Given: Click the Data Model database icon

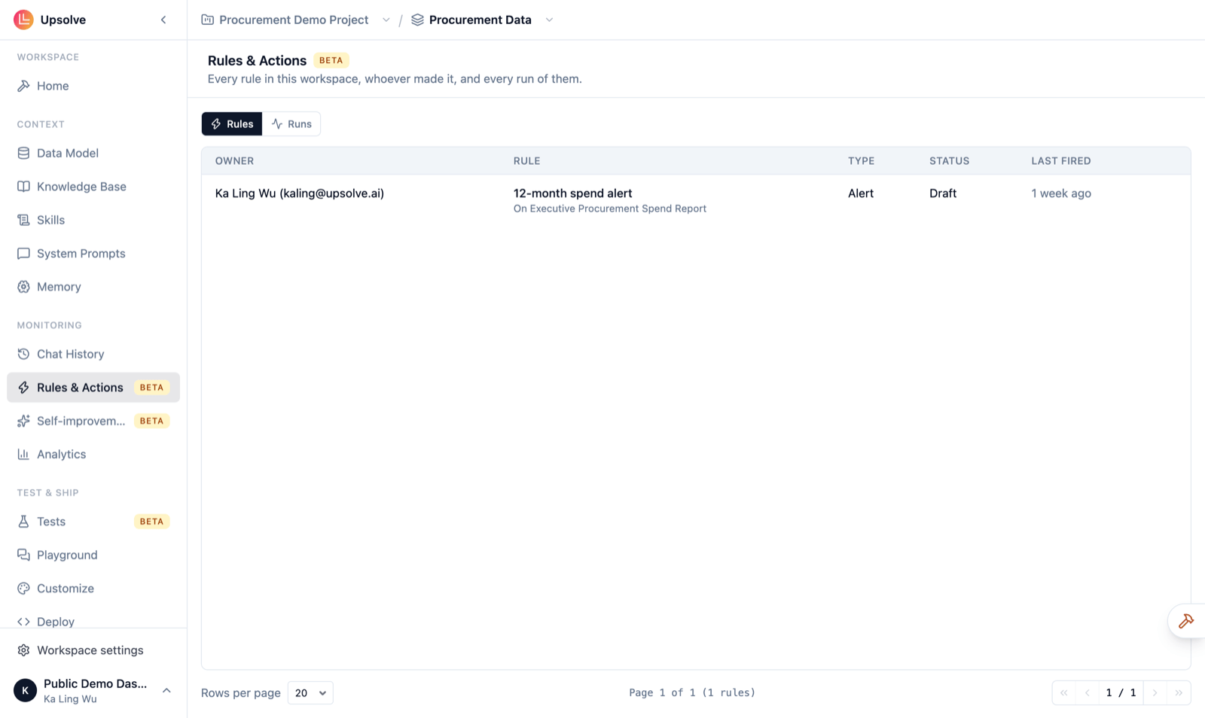Looking at the screenshot, I should [x=23, y=153].
